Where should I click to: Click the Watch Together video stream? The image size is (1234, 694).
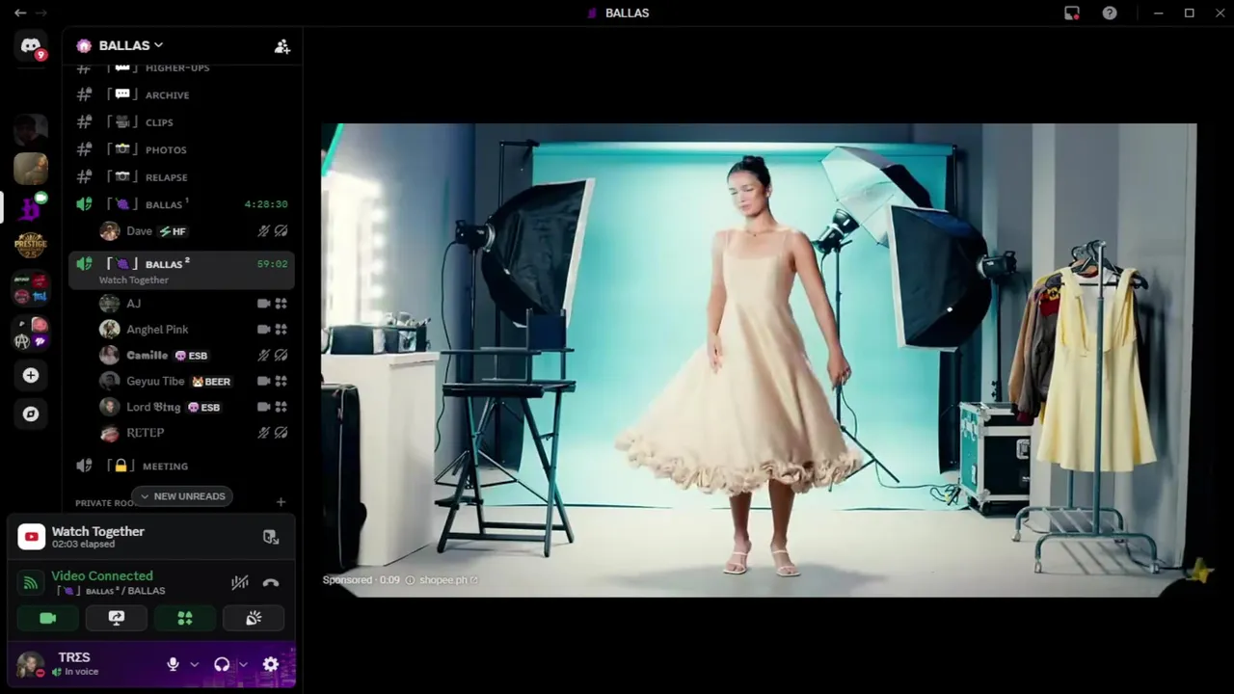(x=759, y=360)
